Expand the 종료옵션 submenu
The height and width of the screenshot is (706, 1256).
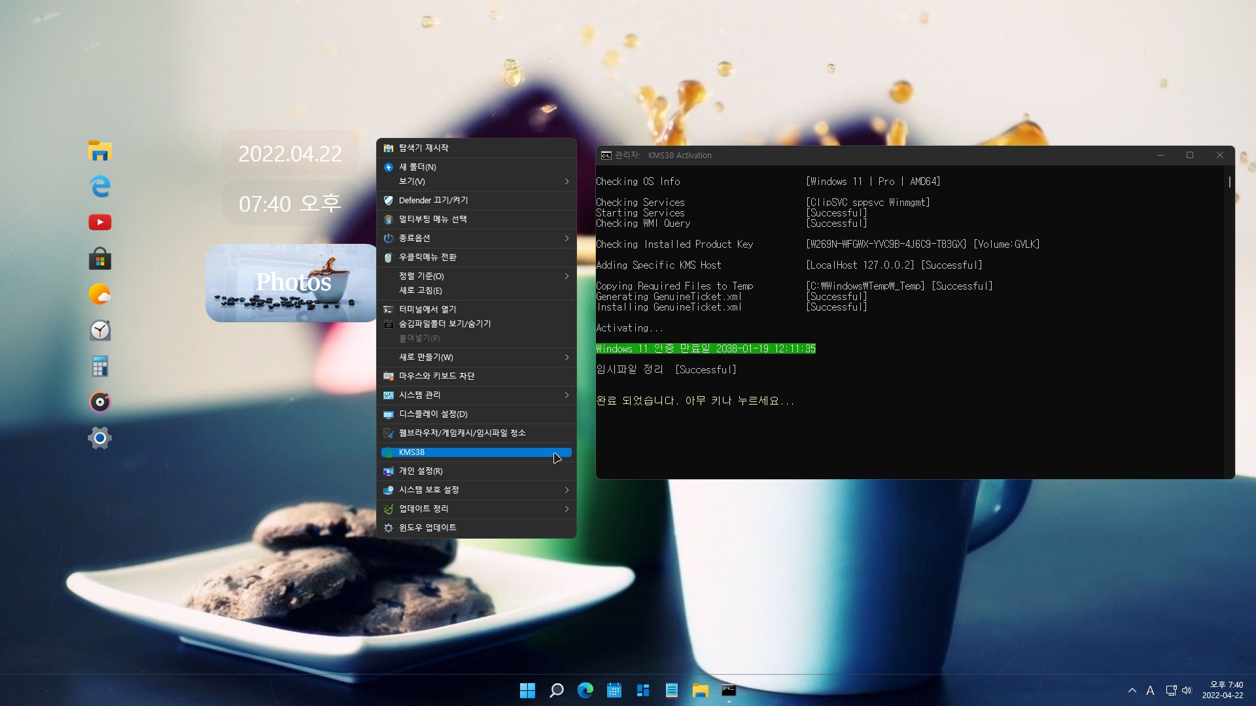tap(477, 239)
